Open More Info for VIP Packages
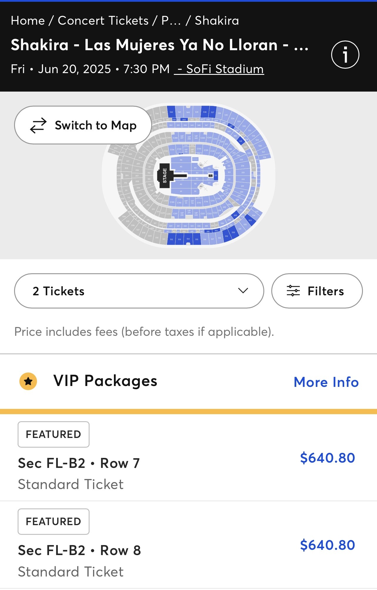Viewport: 377px width, 590px height. click(x=326, y=382)
